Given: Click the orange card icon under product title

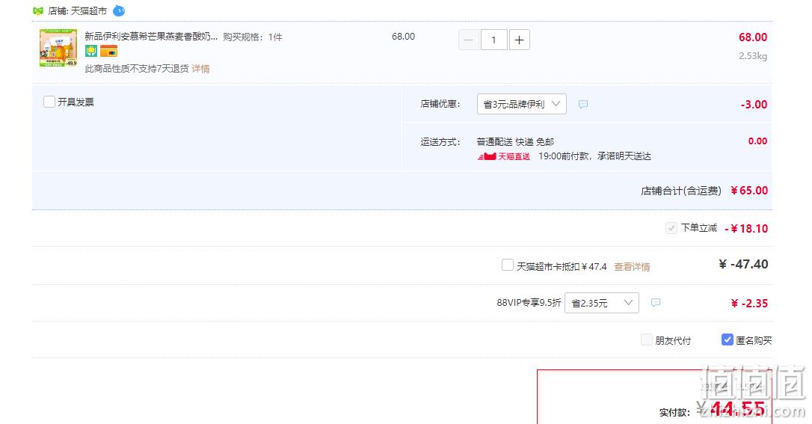Looking at the screenshot, I should tap(108, 51).
